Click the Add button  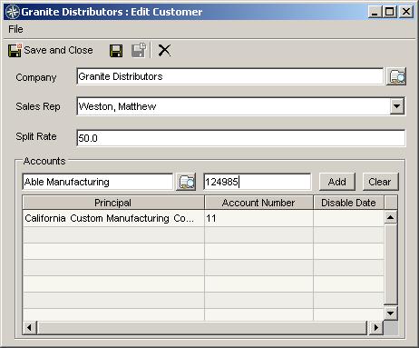tap(337, 182)
